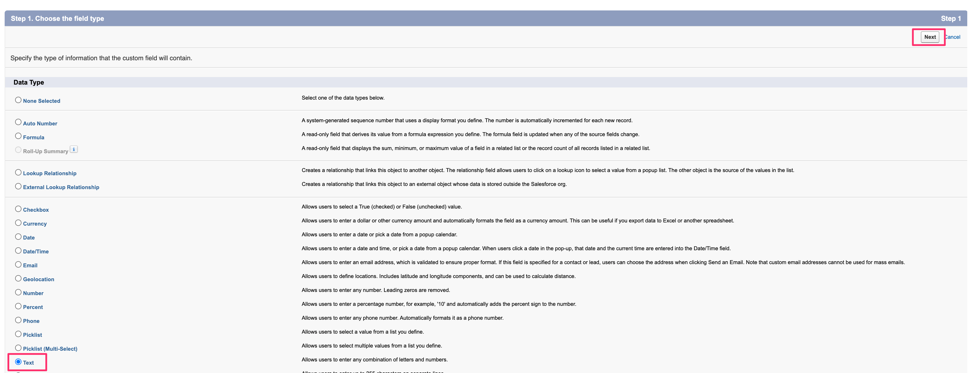
Task: Select the Date radio button
Action: click(18, 236)
